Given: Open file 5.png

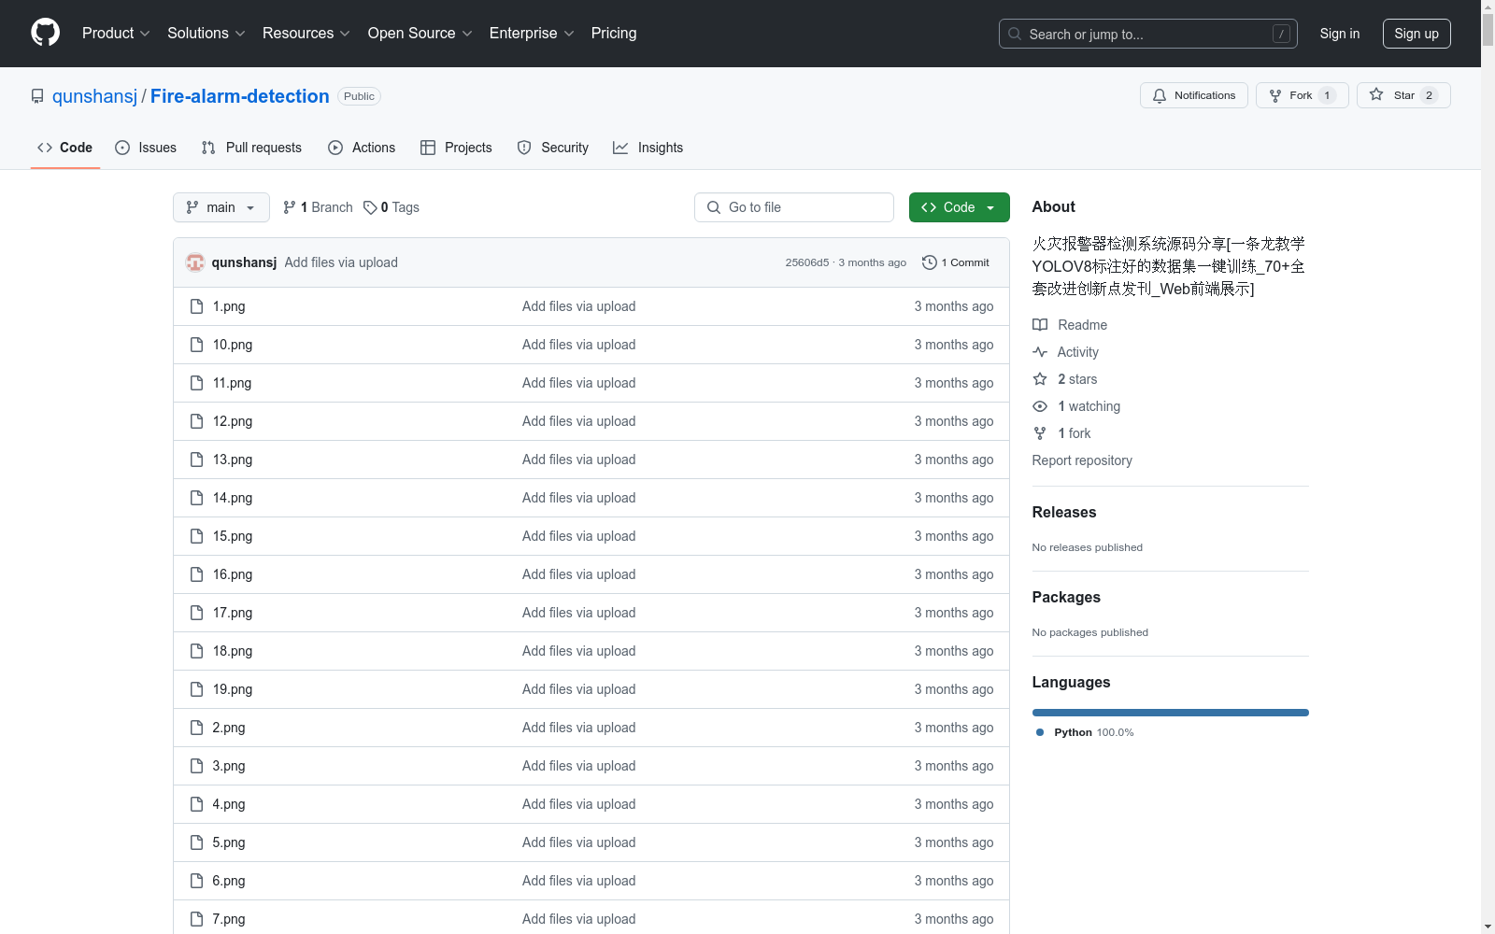Looking at the screenshot, I should coord(228,842).
